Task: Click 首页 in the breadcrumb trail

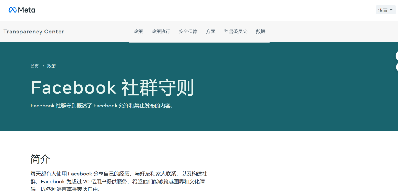Action: 34,66
